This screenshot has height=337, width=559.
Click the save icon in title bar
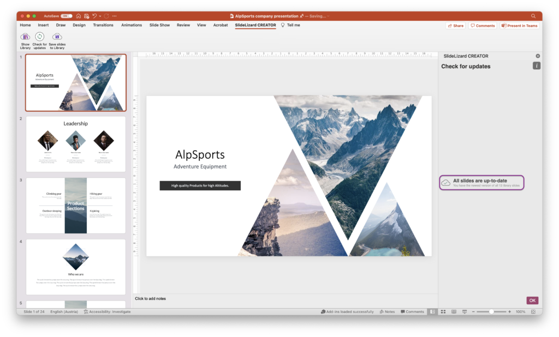click(86, 16)
